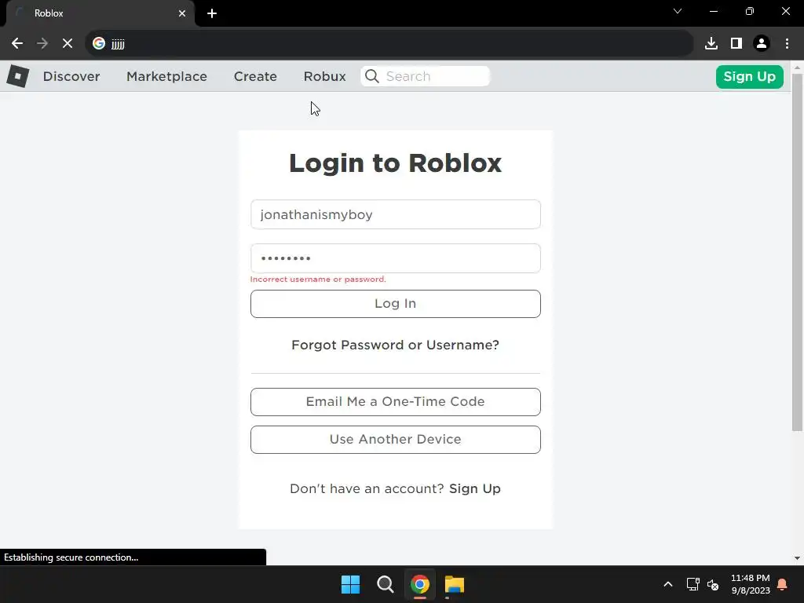Open the Robux menu item
804x603 pixels.
[324, 76]
